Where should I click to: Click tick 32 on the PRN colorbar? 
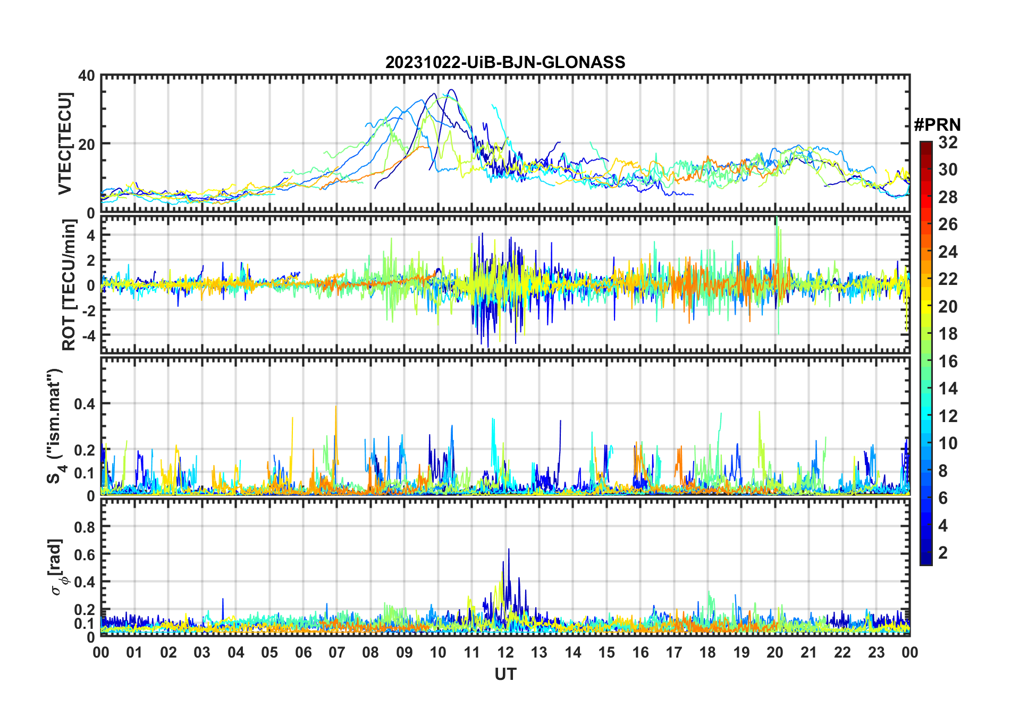pyautogui.click(x=948, y=142)
